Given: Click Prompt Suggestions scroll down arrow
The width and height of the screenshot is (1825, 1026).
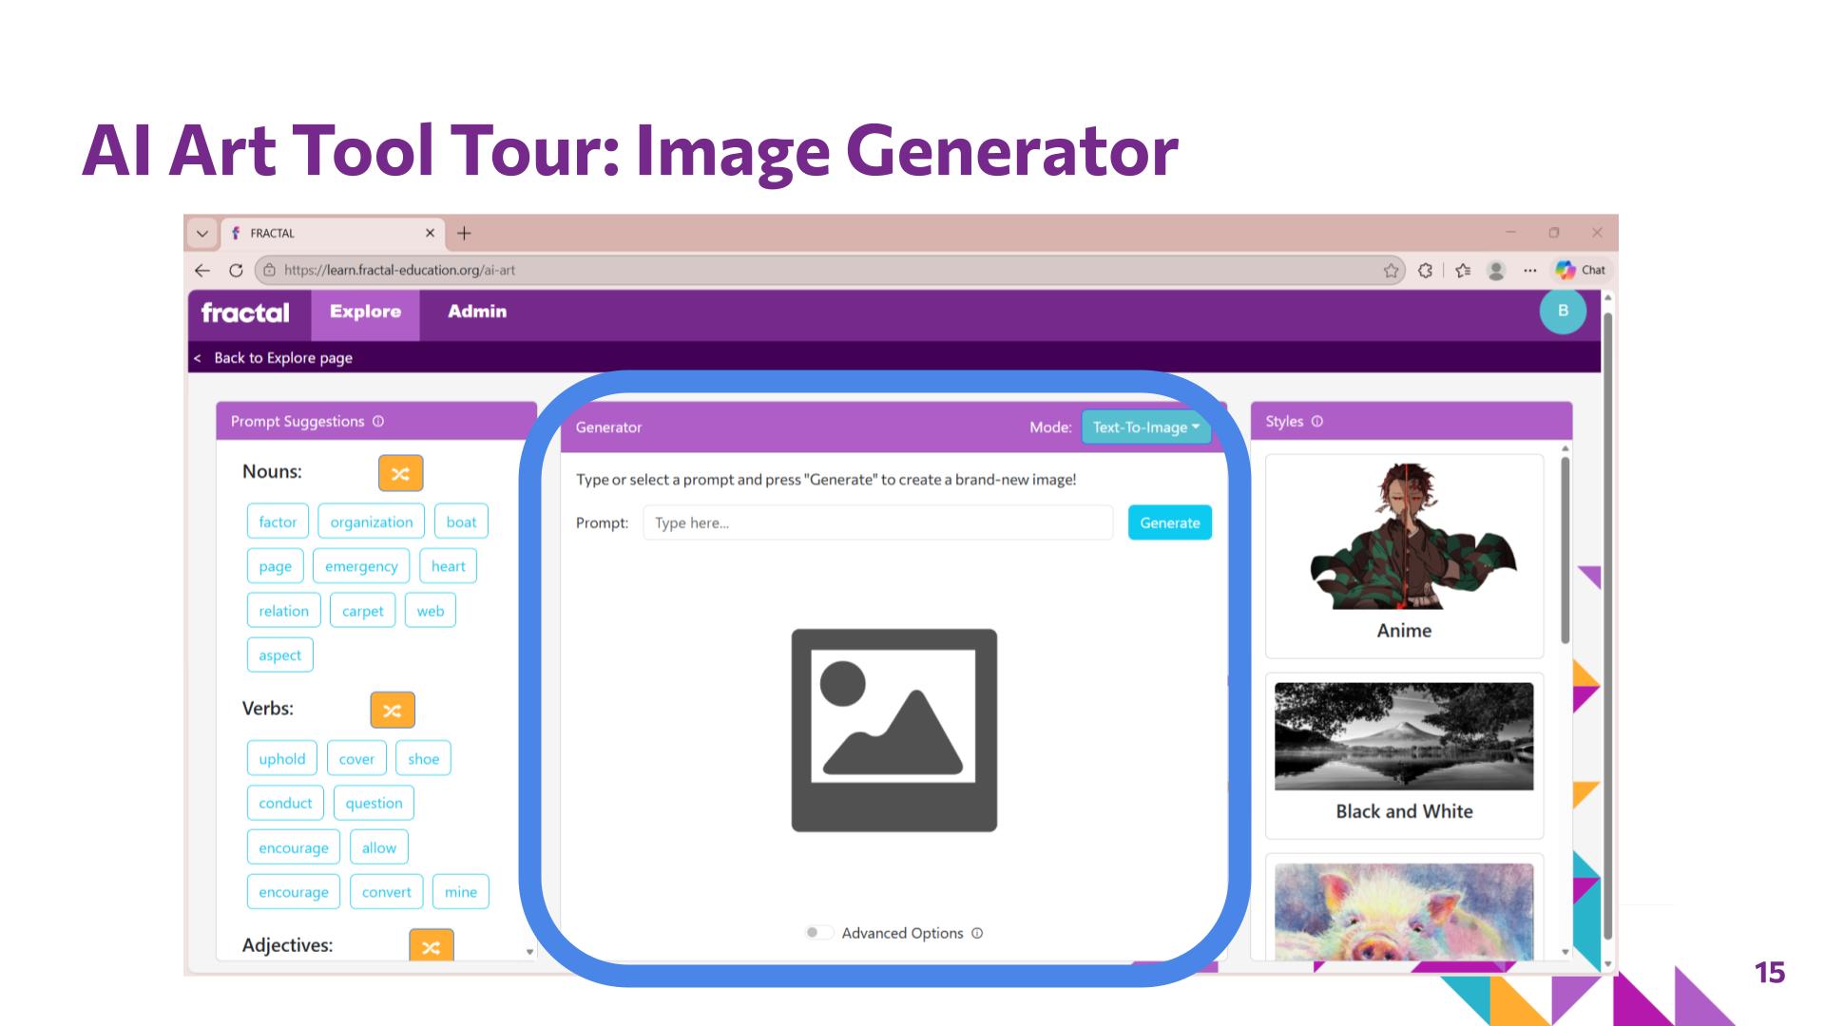Looking at the screenshot, I should (529, 951).
